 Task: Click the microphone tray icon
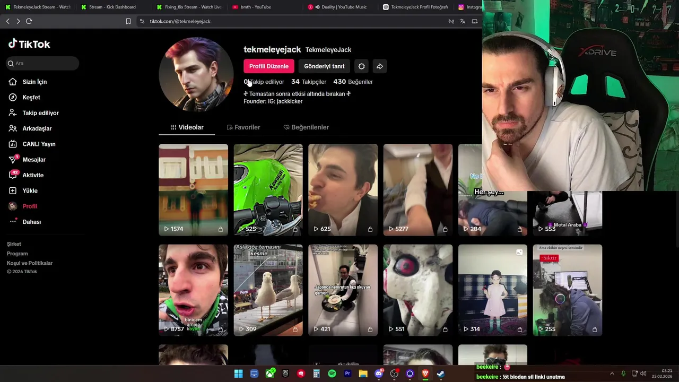tap(623, 374)
